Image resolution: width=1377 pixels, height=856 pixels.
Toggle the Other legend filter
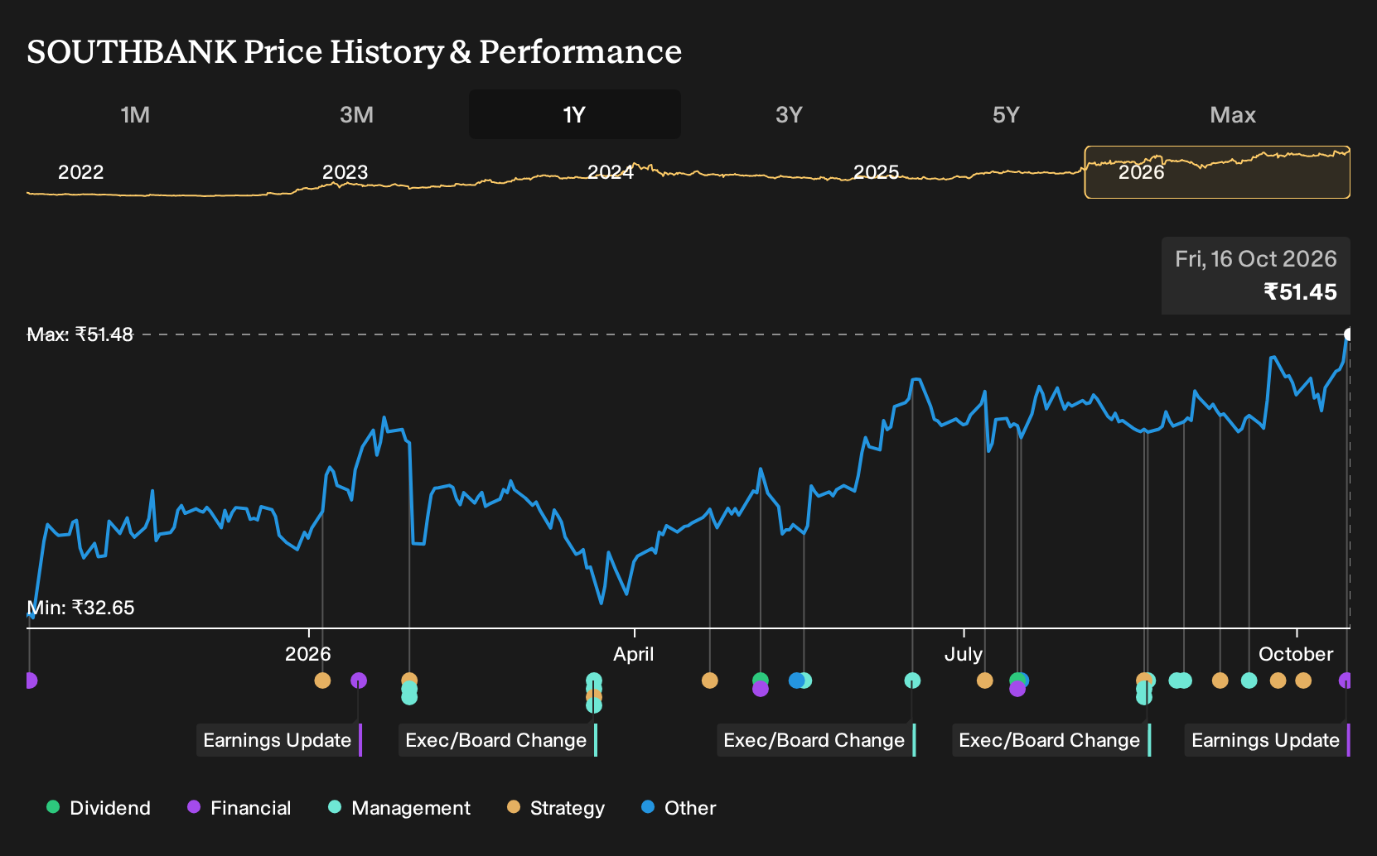[679, 808]
